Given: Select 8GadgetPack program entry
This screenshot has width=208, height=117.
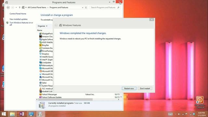Looking at the screenshot, I should click(46, 34).
